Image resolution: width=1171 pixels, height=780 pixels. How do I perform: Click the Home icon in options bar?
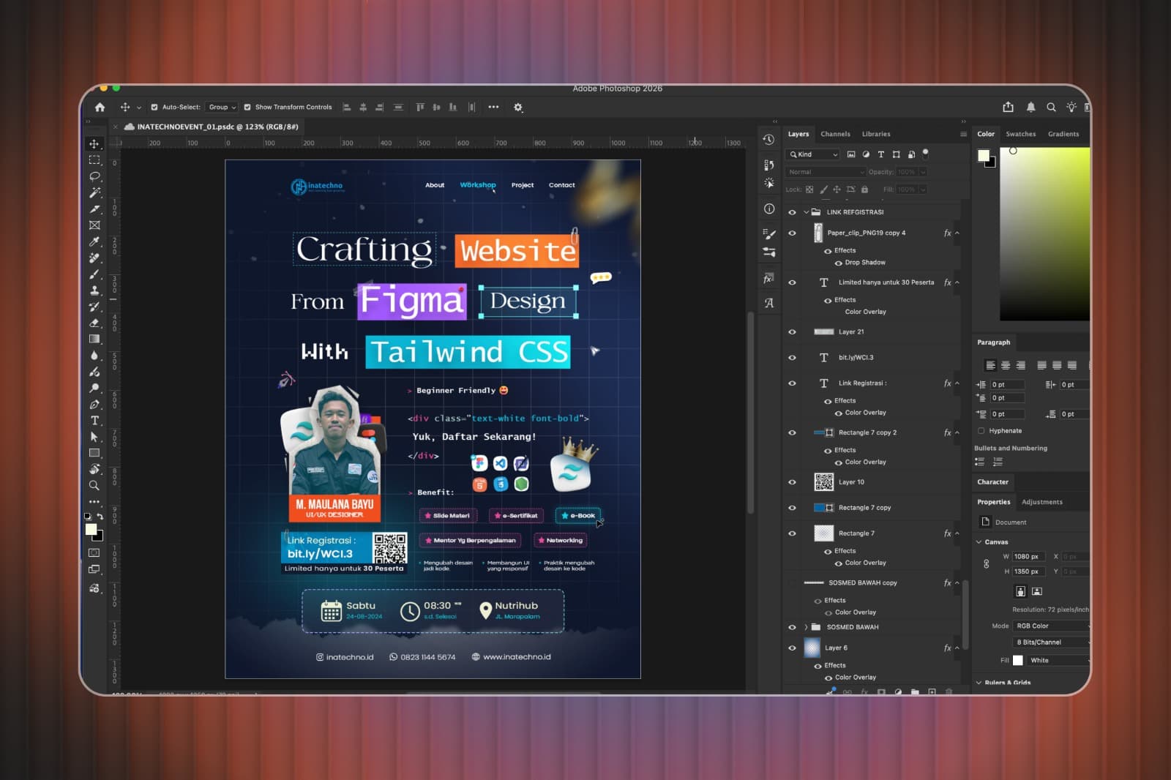point(100,107)
